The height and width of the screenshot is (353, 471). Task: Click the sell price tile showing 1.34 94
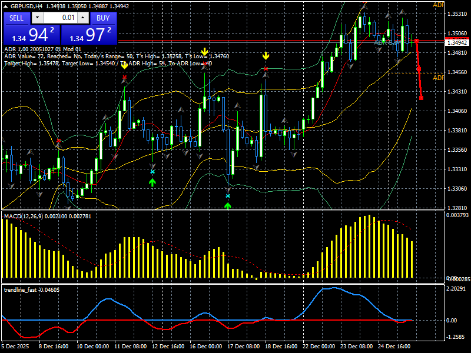pos(32,35)
